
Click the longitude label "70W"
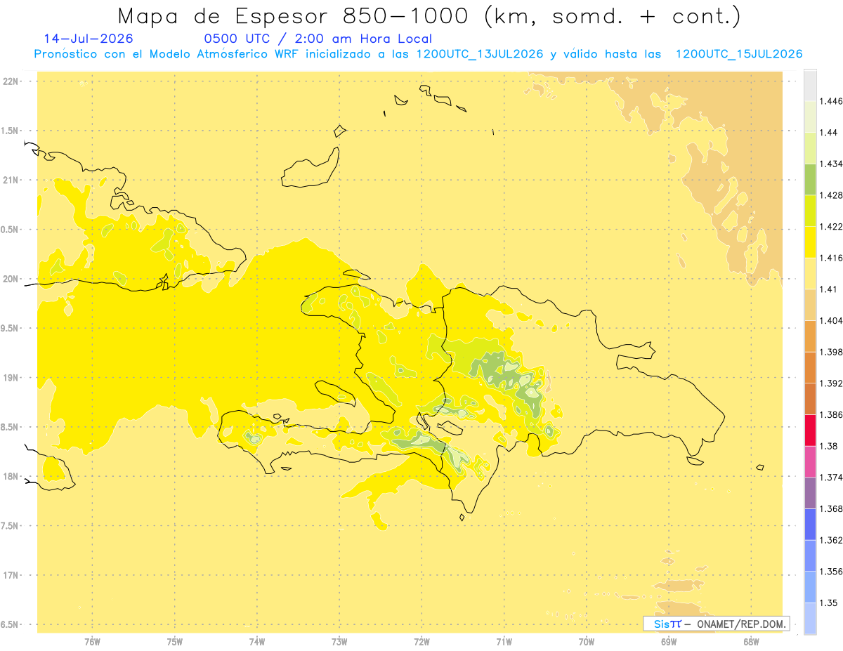click(x=586, y=642)
